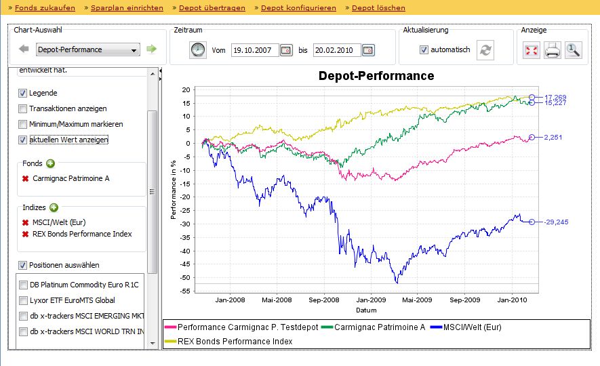
Task: Open the Depot-Performance chart dropdown
Action: pos(88,49)
